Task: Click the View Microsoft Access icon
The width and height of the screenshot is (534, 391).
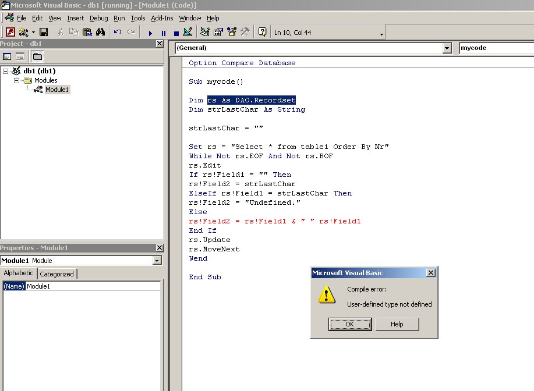Action: point(10,33)
